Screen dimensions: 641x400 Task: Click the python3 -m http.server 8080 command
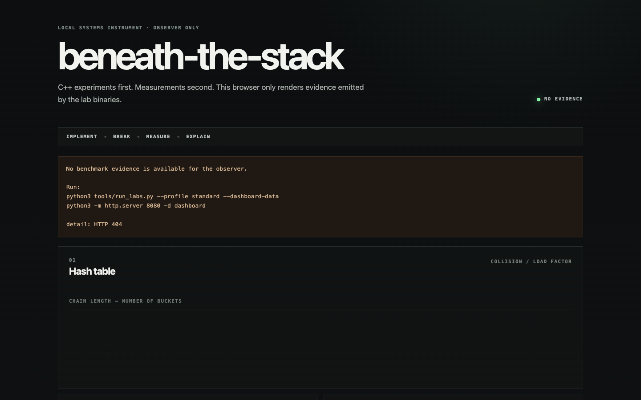click(x=136, y=206)
